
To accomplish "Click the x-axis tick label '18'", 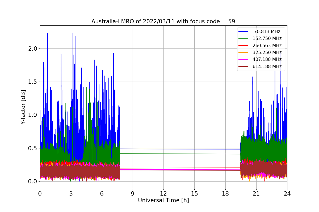I will (x=225, y=194).
